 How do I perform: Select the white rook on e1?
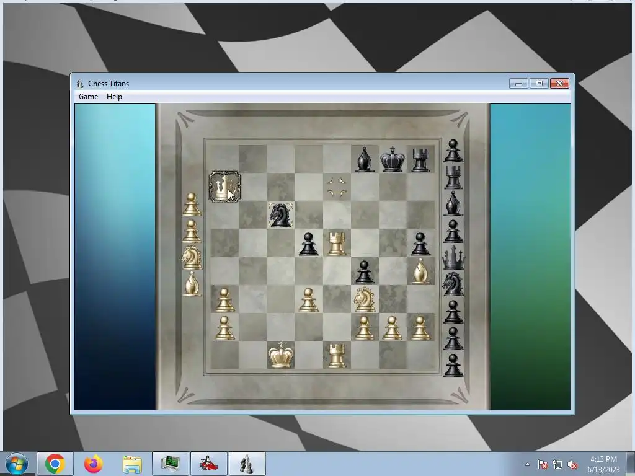(337, 355)
